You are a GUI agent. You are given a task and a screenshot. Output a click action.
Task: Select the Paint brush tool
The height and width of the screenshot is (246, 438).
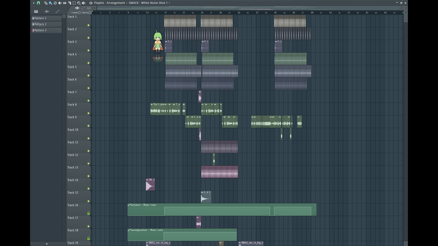coord(51,3)
